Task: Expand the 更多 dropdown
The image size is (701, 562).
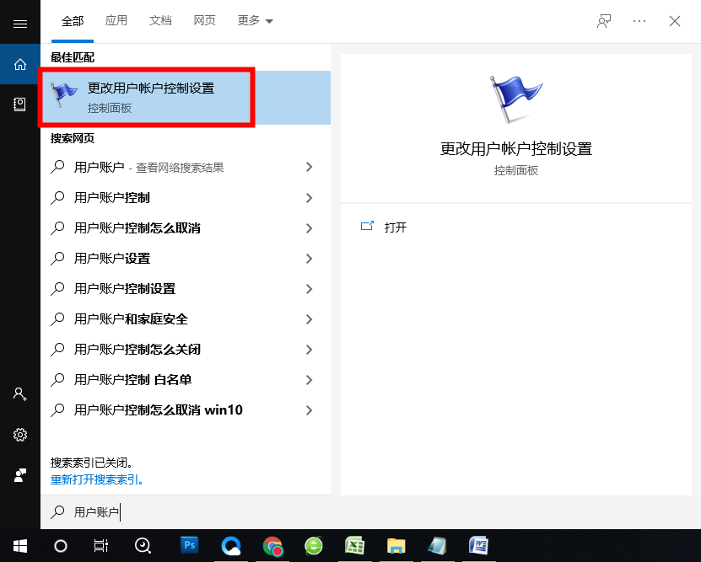Action: pyautogui.click(x=256, y=20)
